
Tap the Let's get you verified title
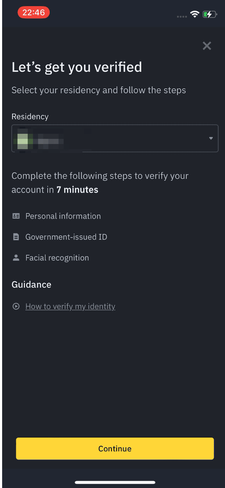click(x=77, y=67)
